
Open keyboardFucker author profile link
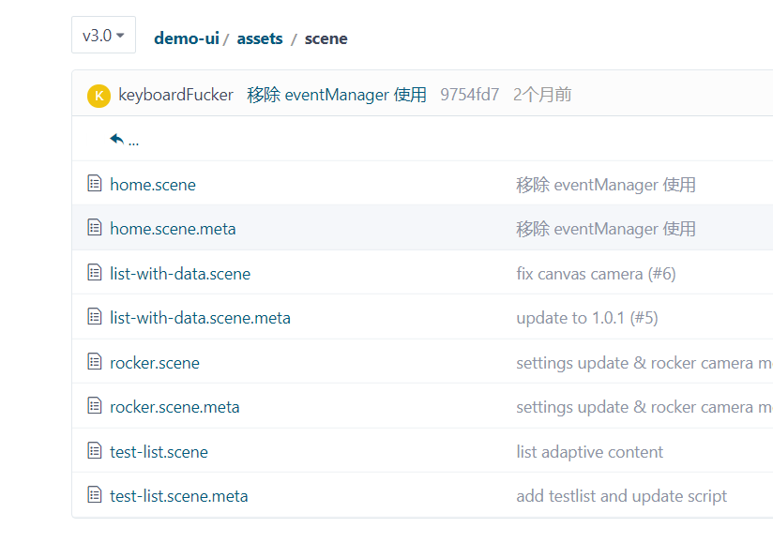(175, 95)
